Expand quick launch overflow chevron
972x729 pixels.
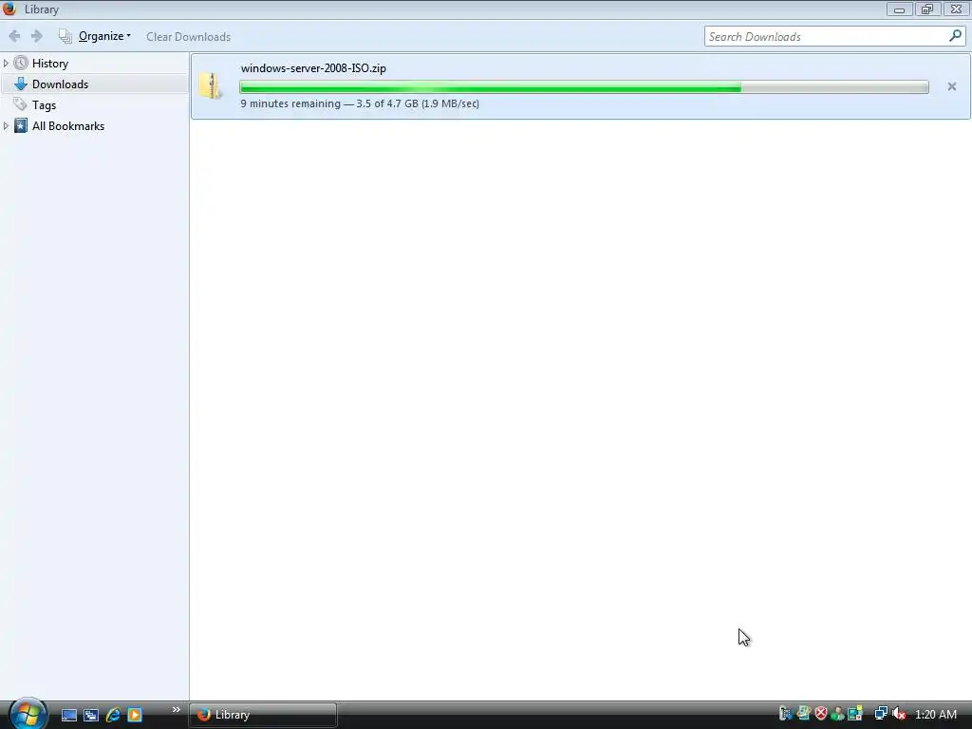(176, 710)
